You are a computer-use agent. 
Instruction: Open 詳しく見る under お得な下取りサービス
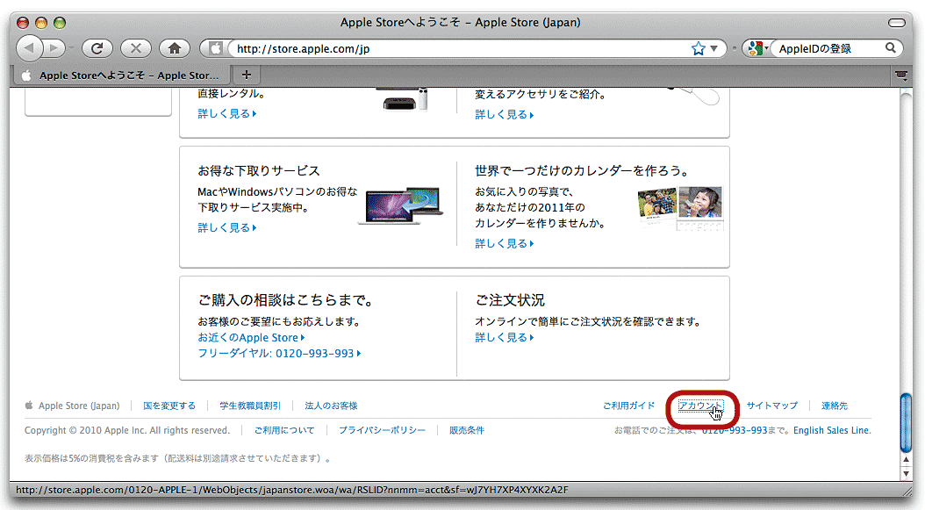pos(227,227)
